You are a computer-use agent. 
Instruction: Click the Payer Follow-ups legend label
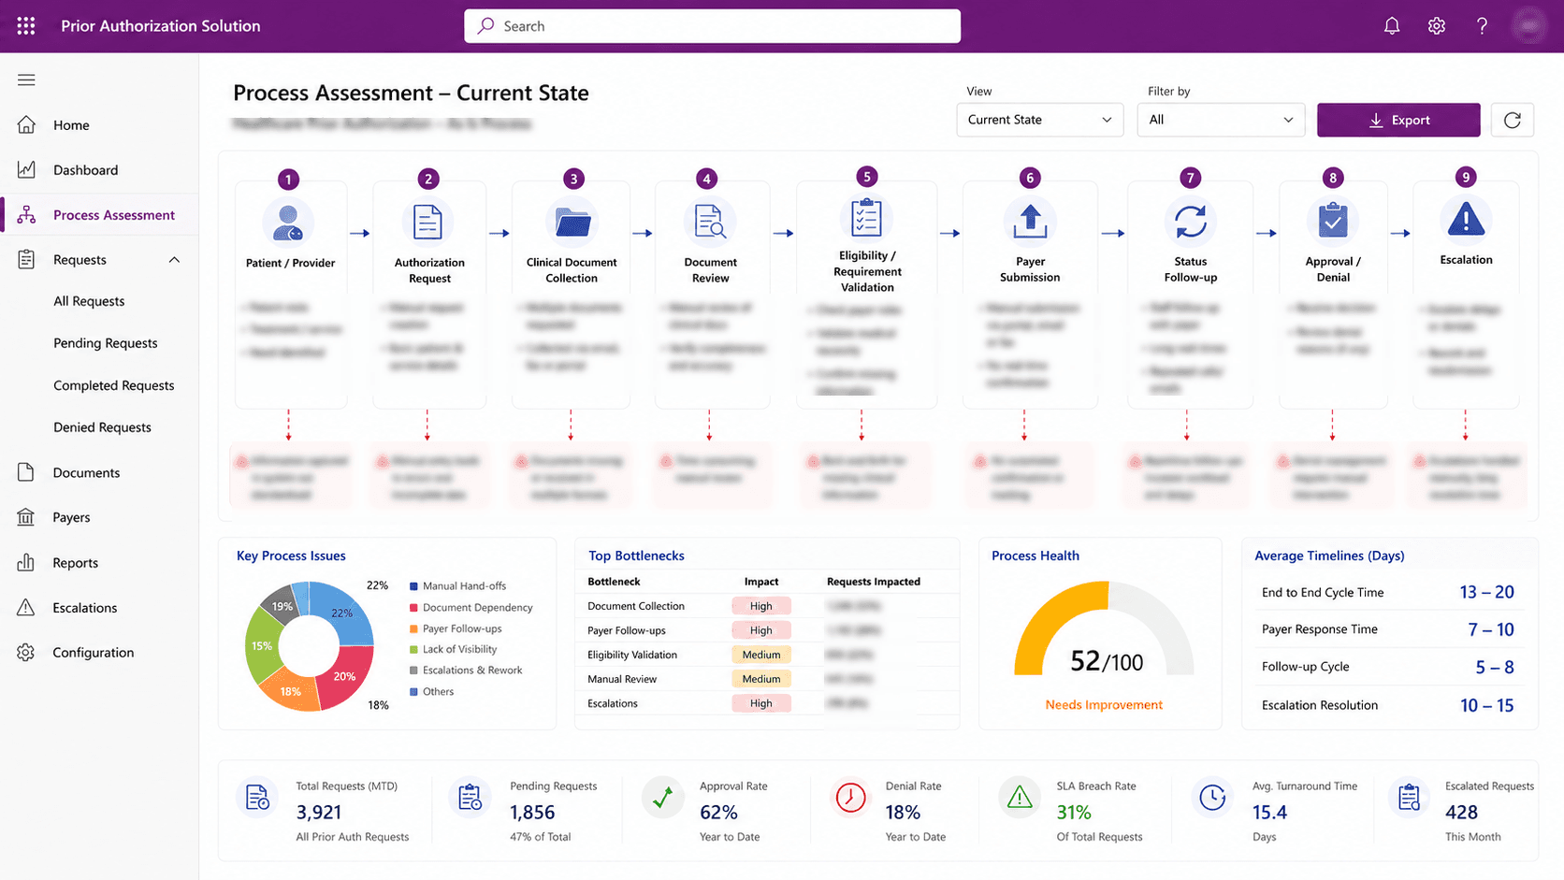[462, 629]
